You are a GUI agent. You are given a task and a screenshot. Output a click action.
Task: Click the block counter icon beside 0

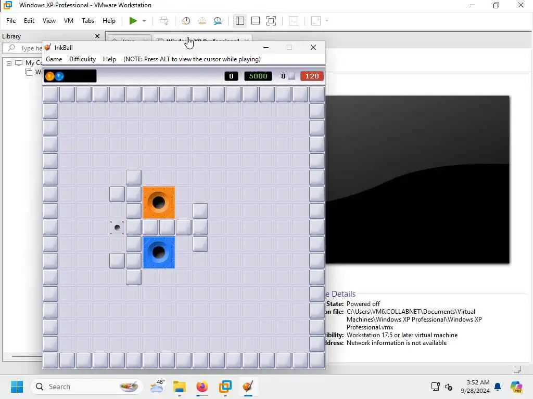291,76
